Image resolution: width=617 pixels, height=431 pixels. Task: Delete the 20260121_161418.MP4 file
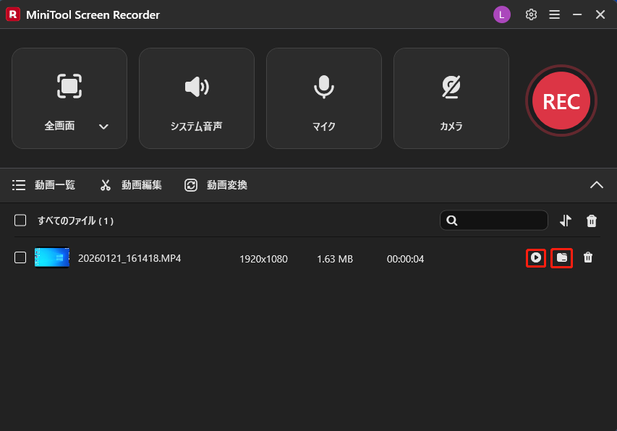pos(589,258)
